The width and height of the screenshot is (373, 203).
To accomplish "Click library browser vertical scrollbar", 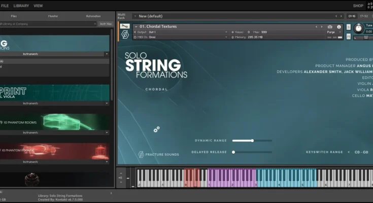I will click(x=111, y=65).
